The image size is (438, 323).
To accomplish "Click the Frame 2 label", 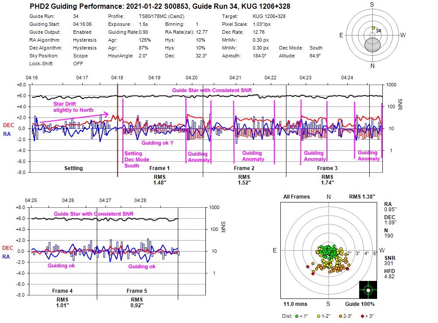I will 244,168.
